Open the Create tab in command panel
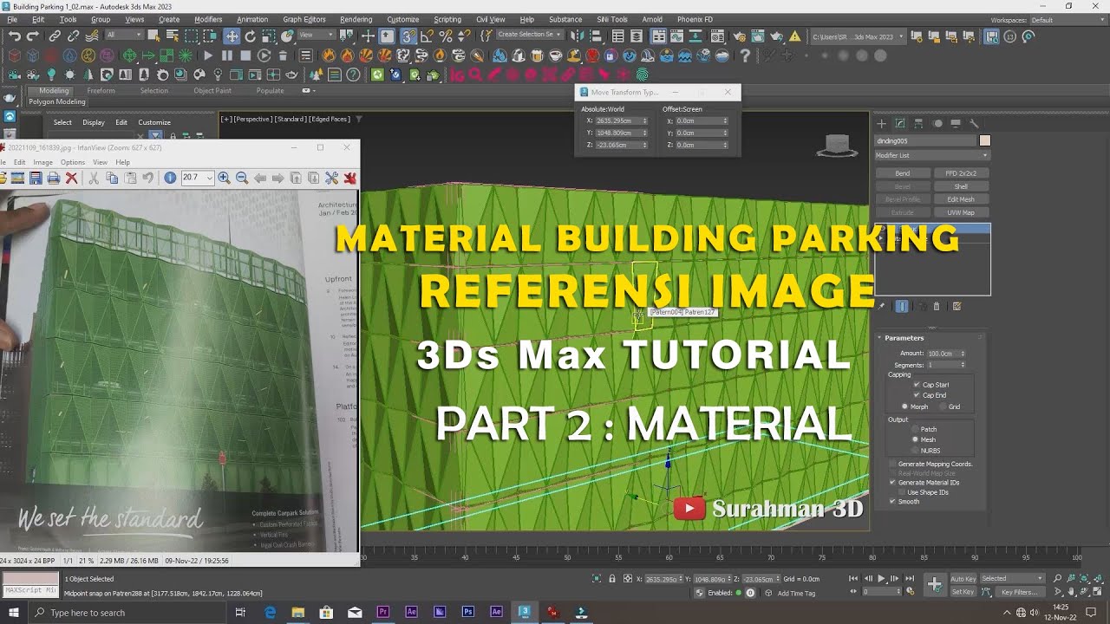Viewport: 1110px width, 624px height. click(882, 123)
